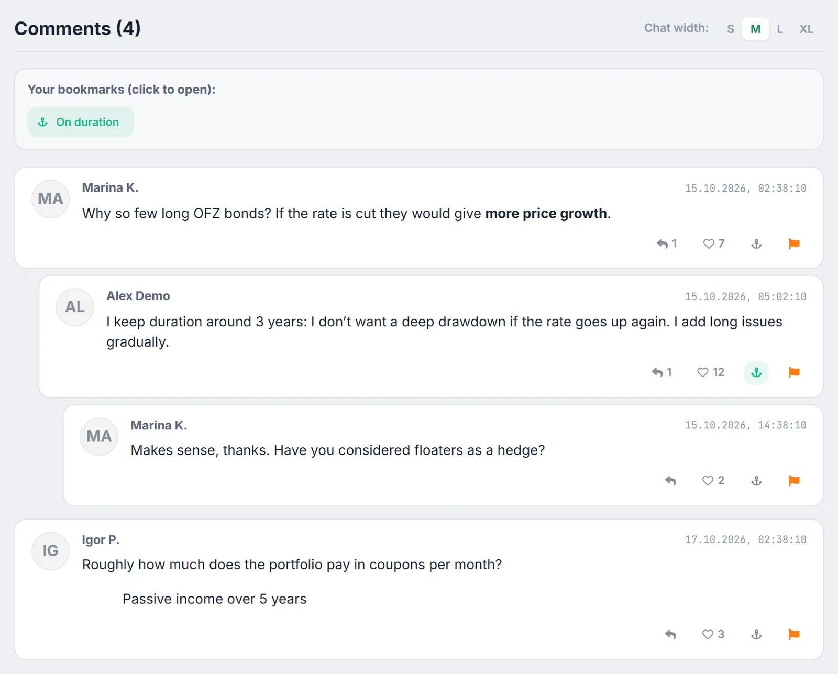Screen dimensions: 838x674
Task: Bookmark Marina's floaters hedge comment
Action: click(x=756, y=481)
